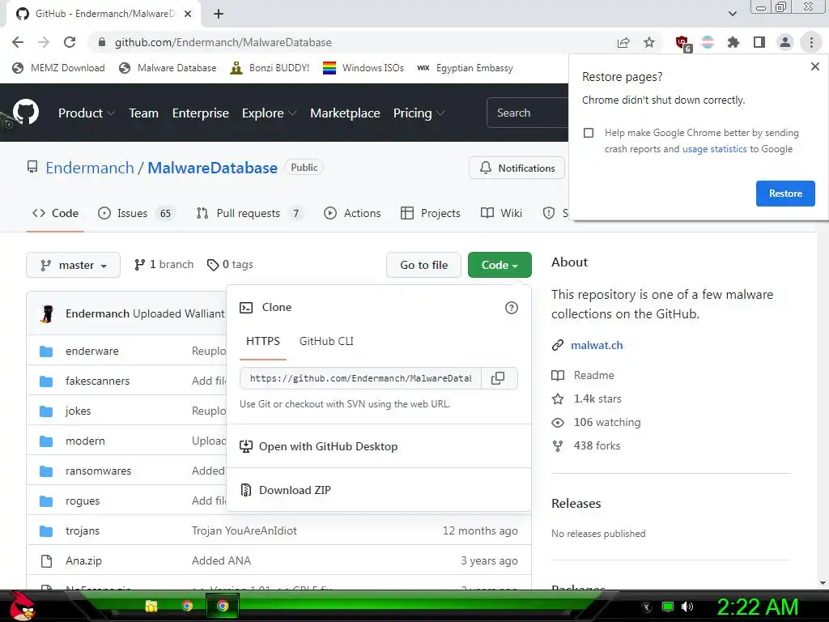Click the GitHub Search field
This screenshot has width=829, height=622.
[527, 113]
